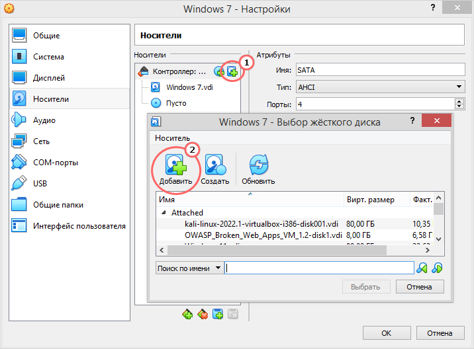This screenshot has width=474, height=349.
Task: Click the 80,00 ГБ size cell
Action: point(360,224)
